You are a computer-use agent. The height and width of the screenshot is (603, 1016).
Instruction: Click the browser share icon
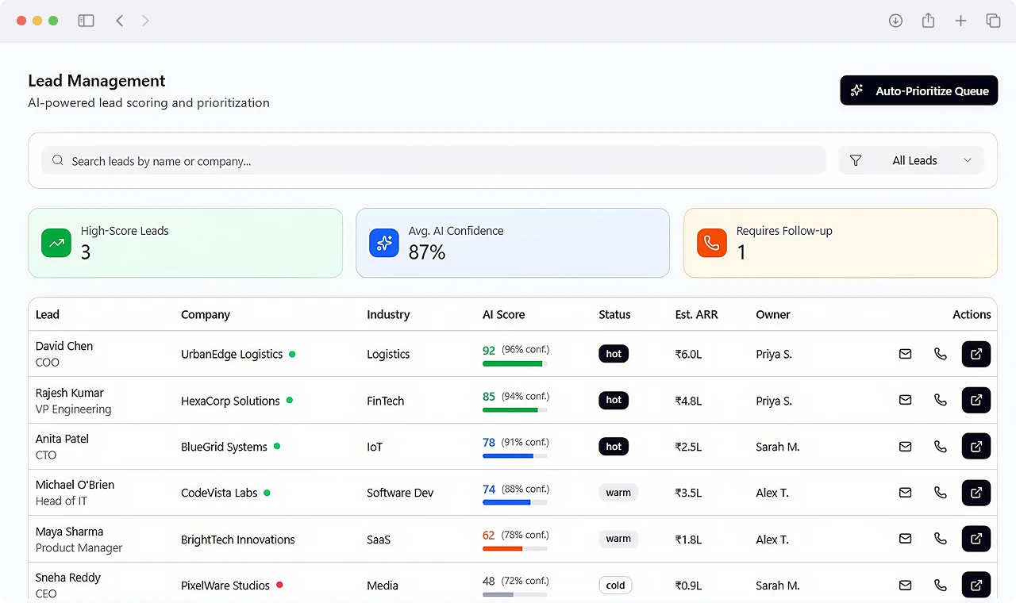[x=928, y=21]
